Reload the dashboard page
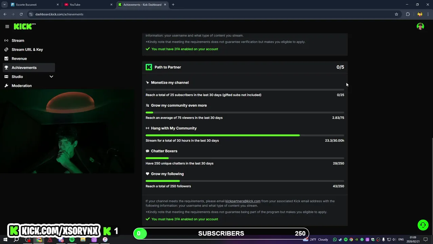Image resolution: width=433 pixels, height=244 pixels. click(x=21, y=14)
